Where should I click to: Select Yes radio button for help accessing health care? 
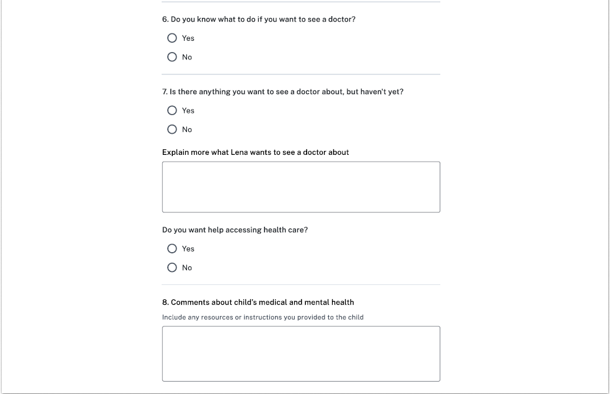(x=172, y=248)
